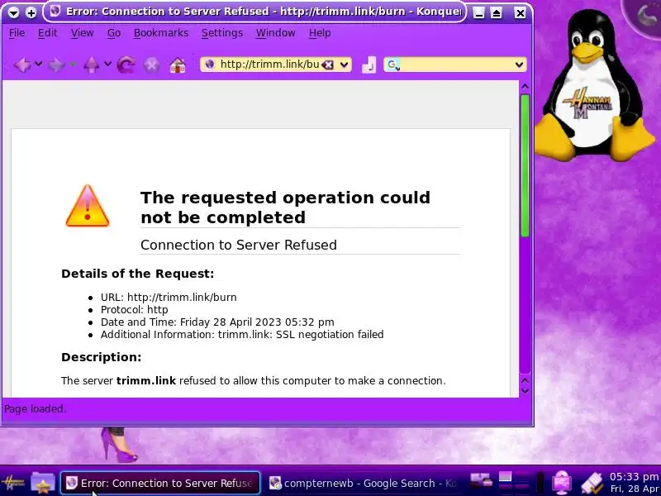The image size is (661, 496).
Task: Open the location bar URL history dropdown
Action: pyautogui.click(x=344, y=64)
